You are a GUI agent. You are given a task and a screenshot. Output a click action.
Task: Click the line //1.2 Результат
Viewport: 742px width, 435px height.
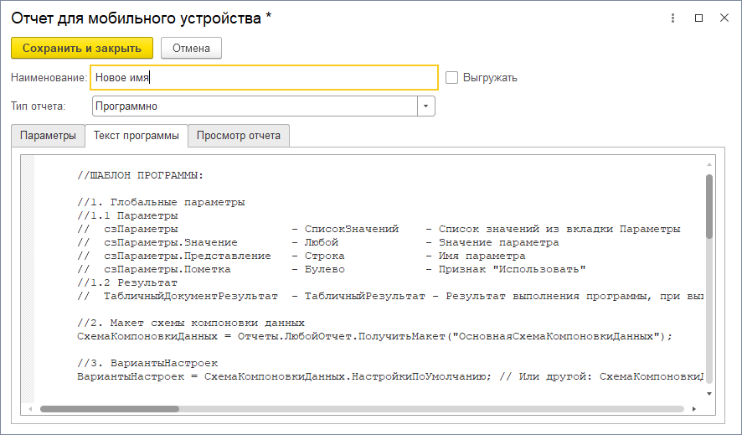tap(127, 282)
